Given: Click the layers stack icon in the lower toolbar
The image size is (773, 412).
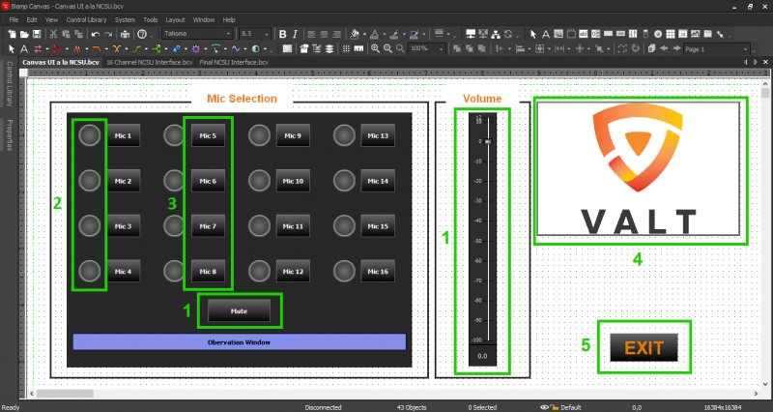Looking at the screenshot, I should (329, 49).
